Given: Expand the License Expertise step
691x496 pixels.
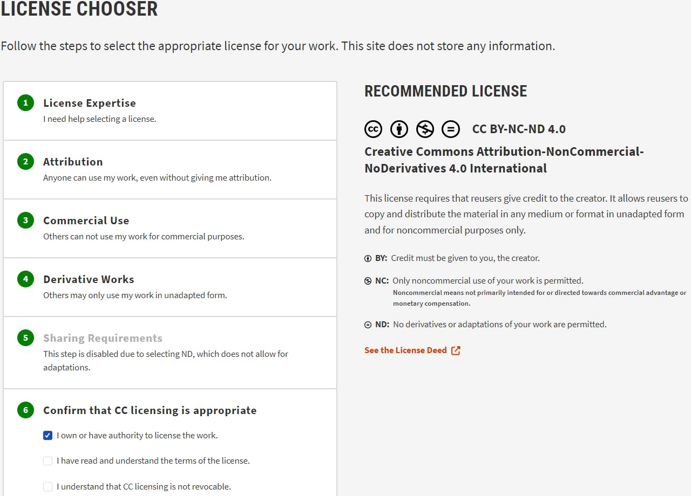Looking at the screenshot, I should (90, 103).
